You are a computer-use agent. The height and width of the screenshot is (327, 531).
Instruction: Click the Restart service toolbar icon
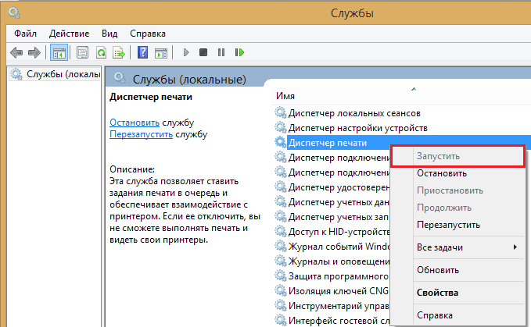click(x=239, y=53)
